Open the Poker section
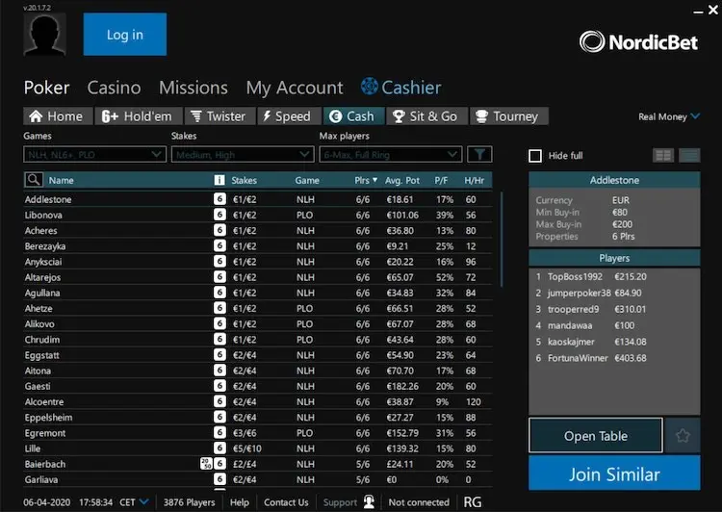This screenshot has height=512, width=722. tap(46, 88)
